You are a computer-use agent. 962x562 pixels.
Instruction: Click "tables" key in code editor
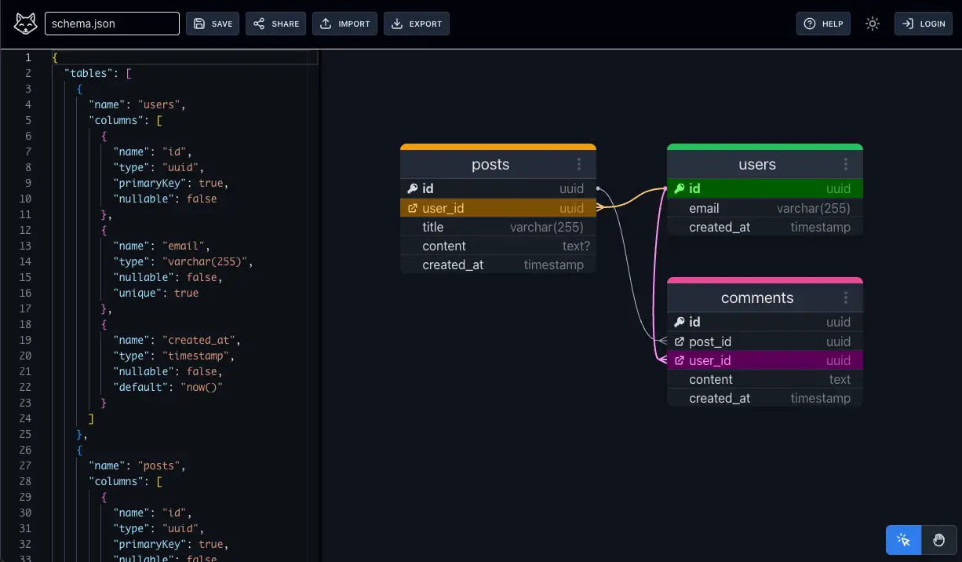pyautogui.click(x=89, y=73)
